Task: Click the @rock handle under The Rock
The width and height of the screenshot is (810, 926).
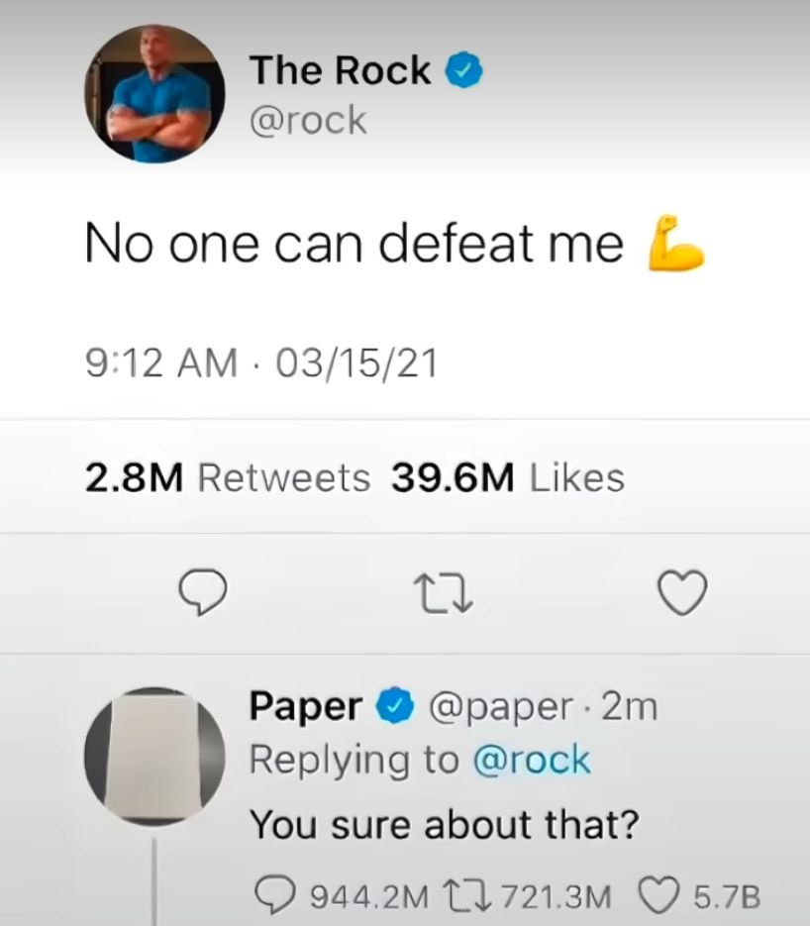Action: coord(307,120)
